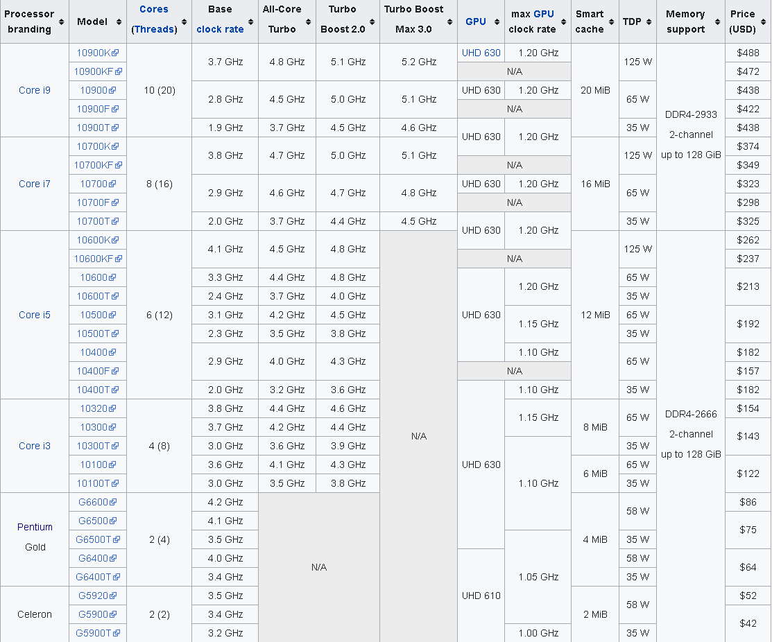Viewport: 772px width, 642px height.
Task: Sort by Memory support column arrows
Action: point(717,21)
